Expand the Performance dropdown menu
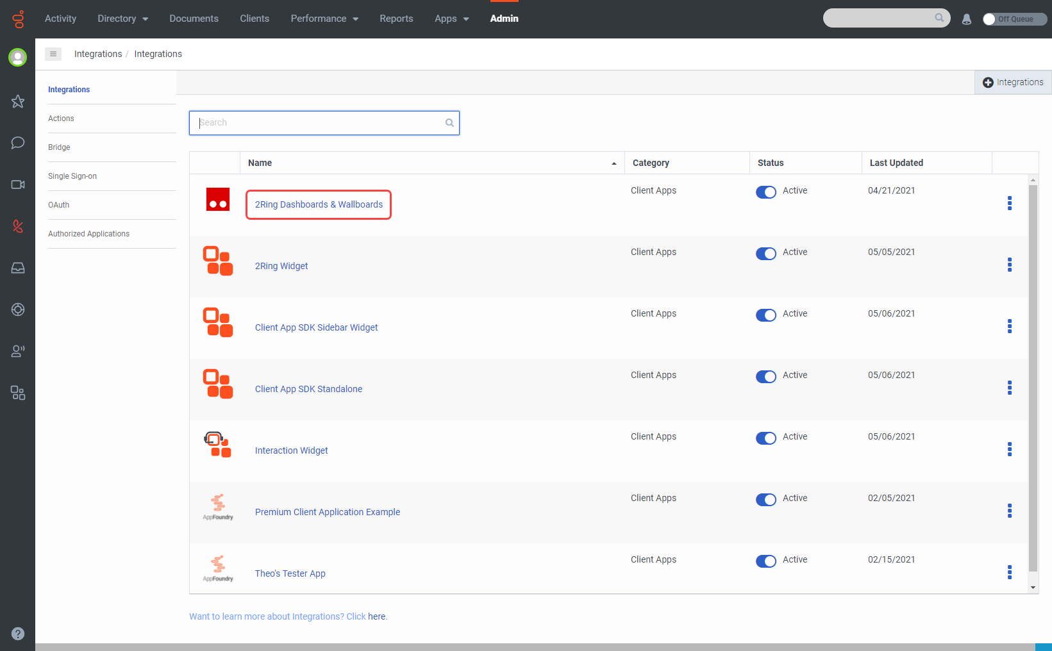The width and height of the screenshot is (1052, 651). tap(324, 19)
